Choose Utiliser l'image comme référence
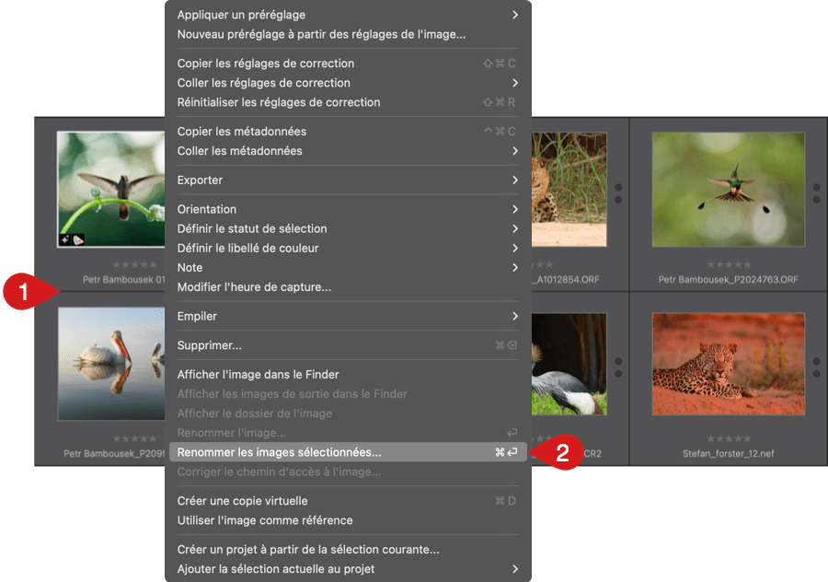 (348, 520)
